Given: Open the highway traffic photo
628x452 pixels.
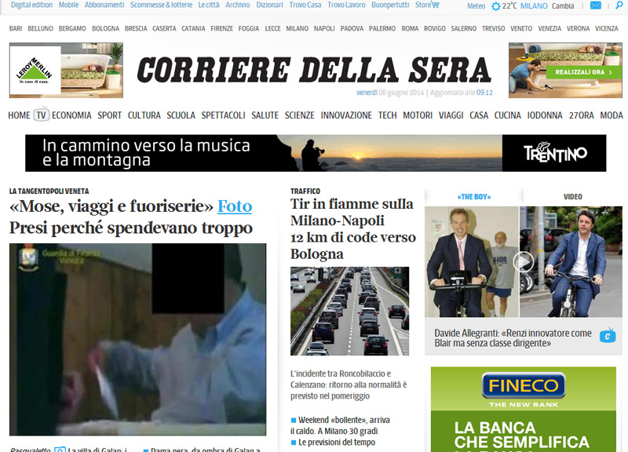Looking at the screenshot, I should tap(349, 311).
